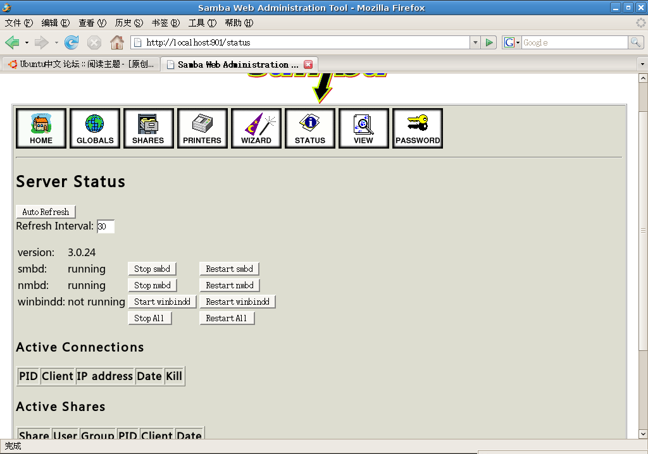Go to the browser home page icon
Image resolution: width=648 pixels, height=454 pixels.
tap(117, 42)
